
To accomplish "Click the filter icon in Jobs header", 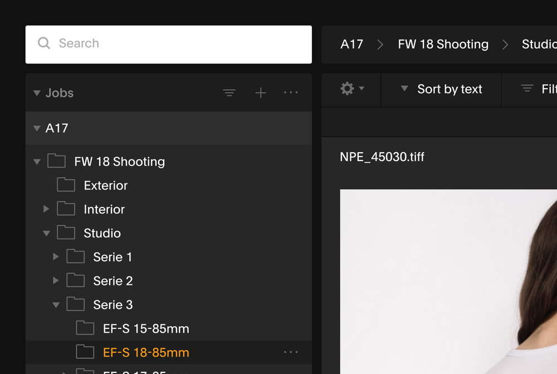I will click(x=229, y=93).
